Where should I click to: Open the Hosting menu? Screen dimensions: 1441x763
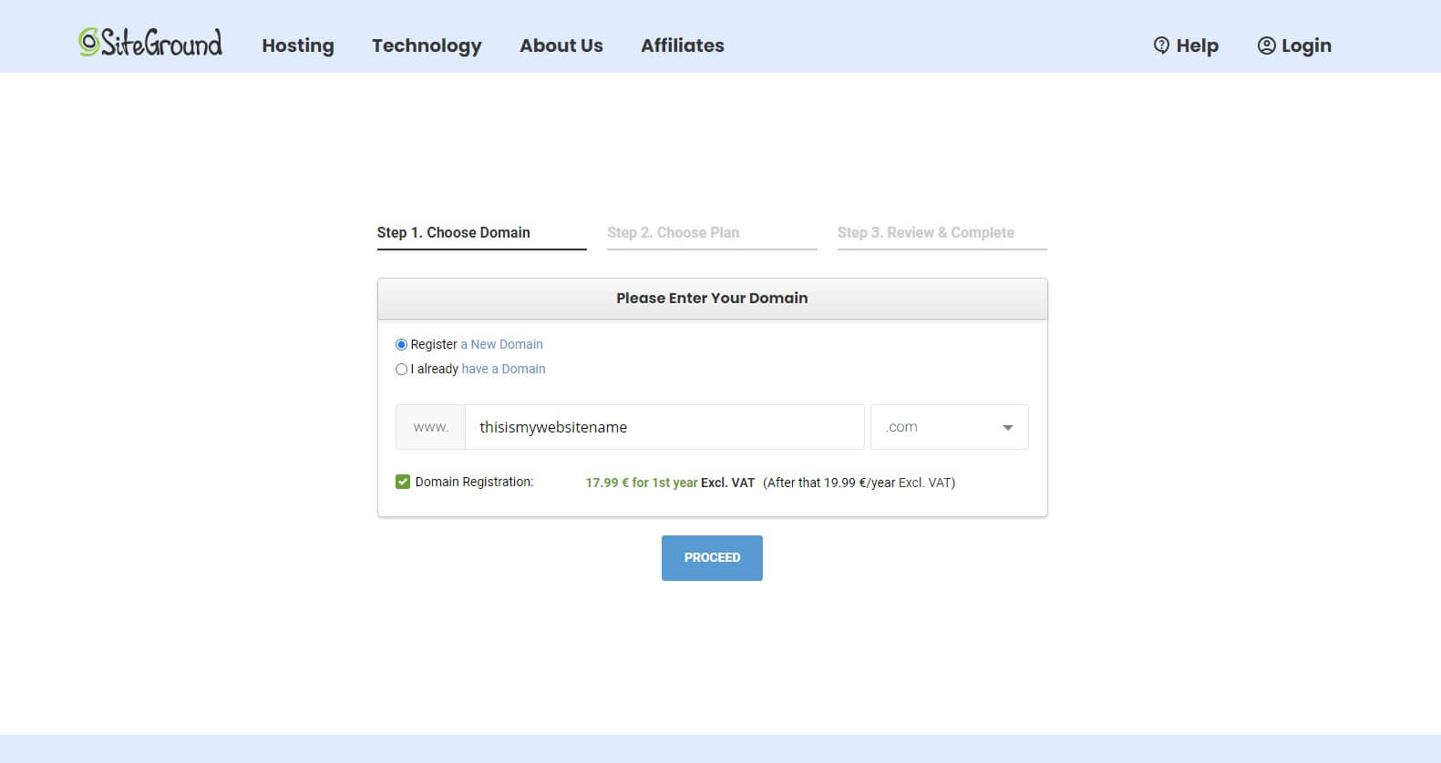click(x=298, y=46)
